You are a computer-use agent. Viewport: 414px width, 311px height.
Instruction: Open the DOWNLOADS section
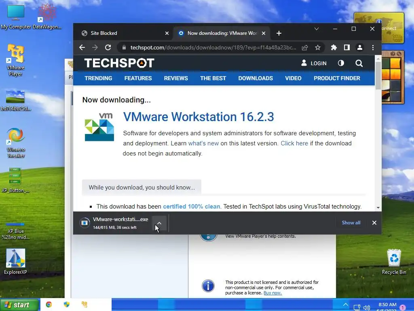(256, 78)
